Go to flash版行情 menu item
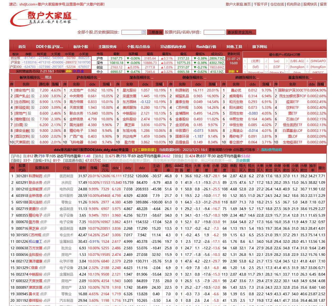This screenshot has width=336, height=306. click(206, 47)
